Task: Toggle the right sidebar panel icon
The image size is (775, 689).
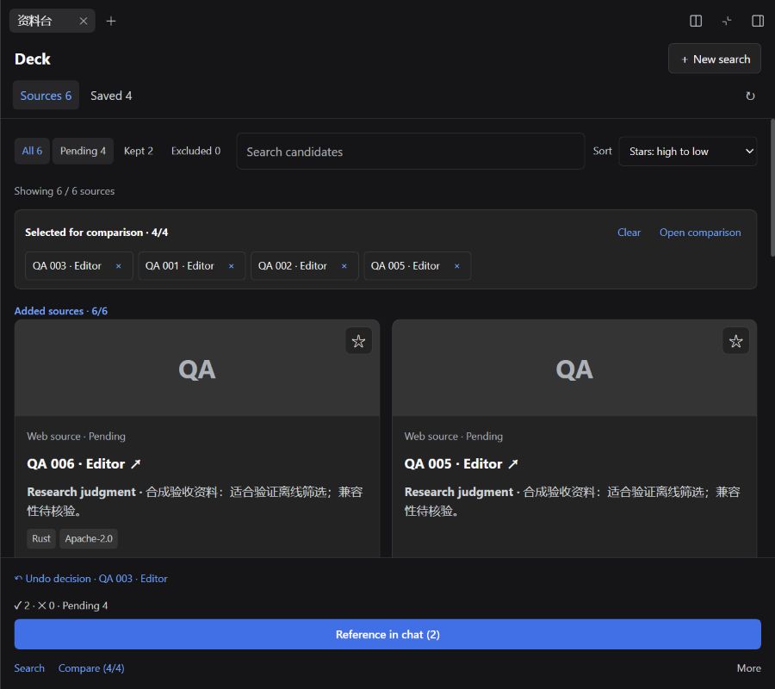Action: (x=757, y=21)
